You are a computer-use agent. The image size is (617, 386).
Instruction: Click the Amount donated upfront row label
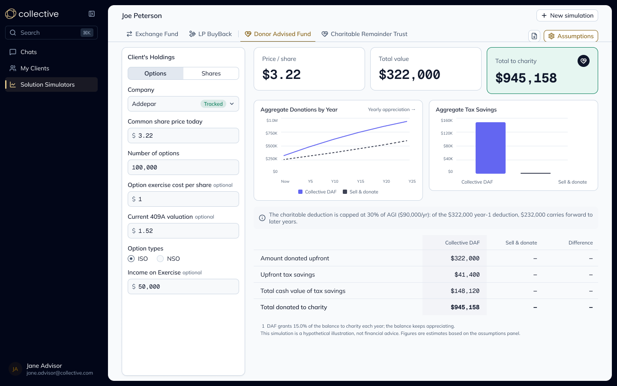click(295, 258)
